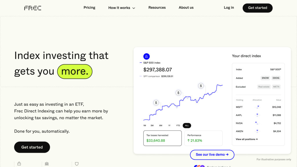Click the lock icon below Get started
The width and height of the screenshot is (297, 167).
pos(19,164)
